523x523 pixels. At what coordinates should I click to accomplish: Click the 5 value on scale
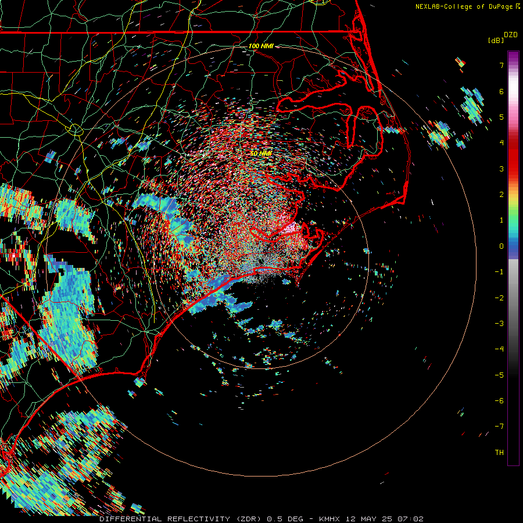coord(501,117)
